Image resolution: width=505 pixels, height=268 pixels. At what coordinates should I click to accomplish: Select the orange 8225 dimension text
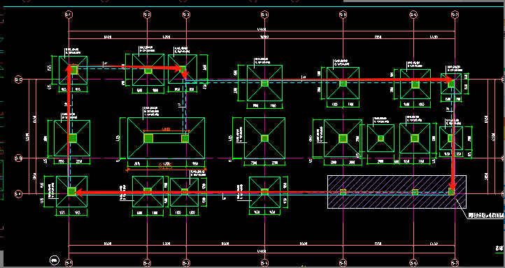pyautogui.click(x=166, y=166)
